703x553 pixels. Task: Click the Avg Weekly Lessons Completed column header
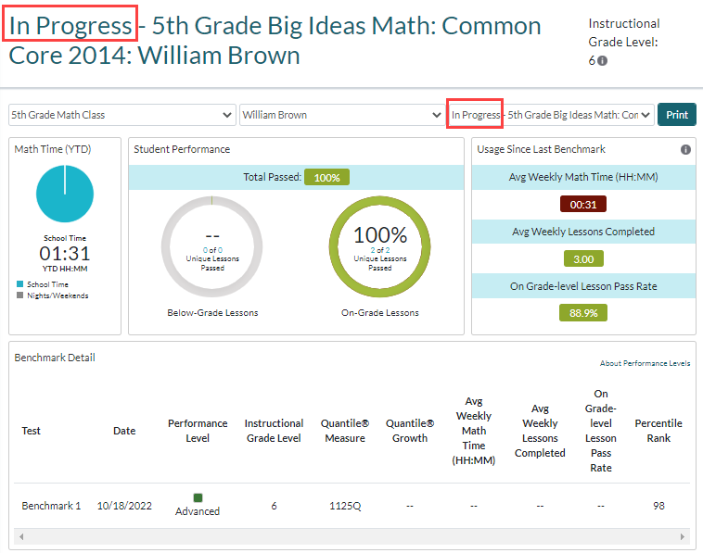540,431
